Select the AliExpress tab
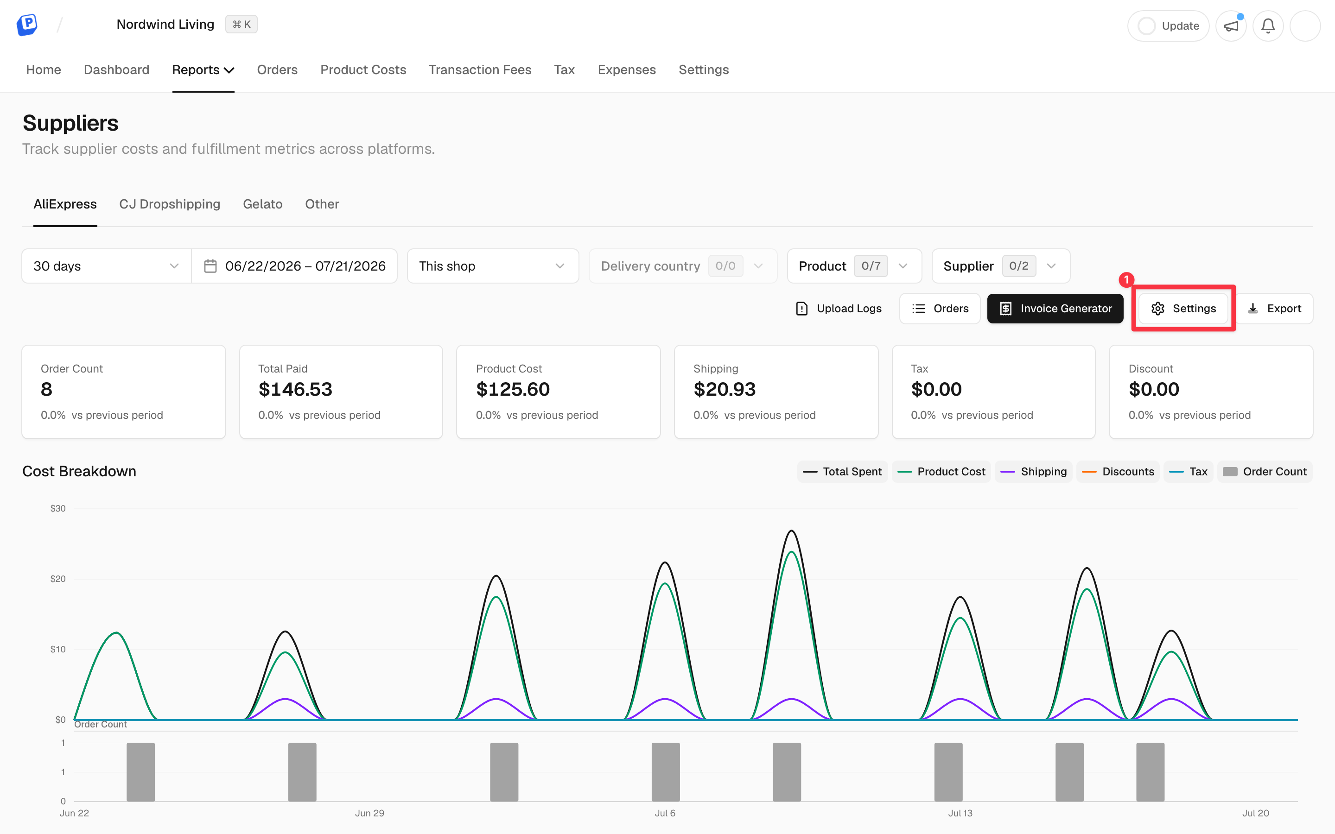Screen dimensions: 1335x834 click(x=65, y=204)
